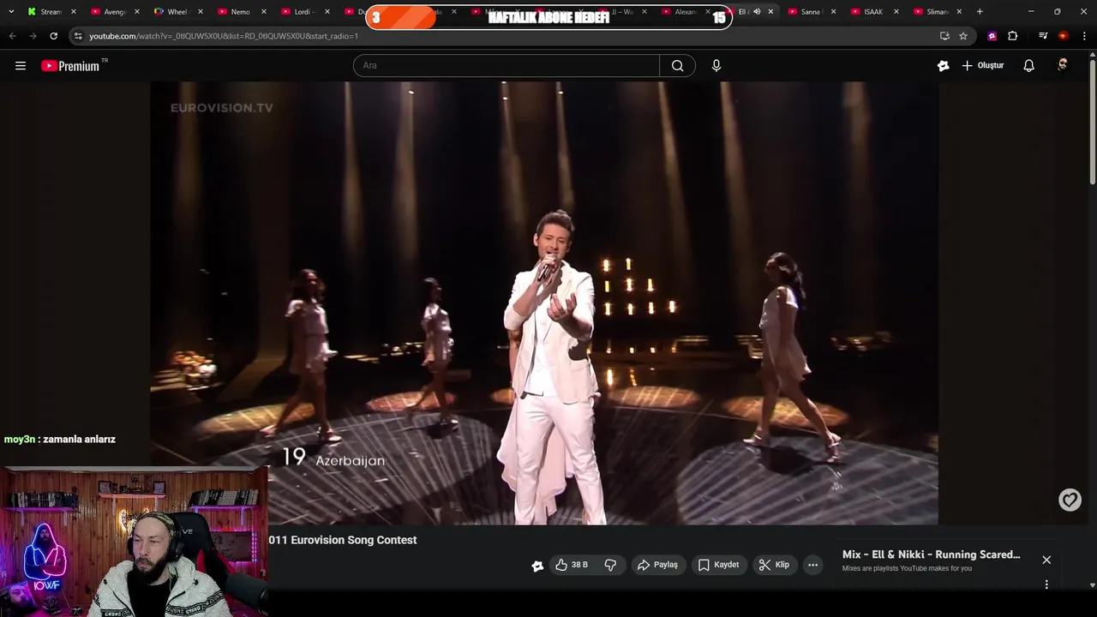Click the sparkle icon left of like button

click(x=537, y=566)
